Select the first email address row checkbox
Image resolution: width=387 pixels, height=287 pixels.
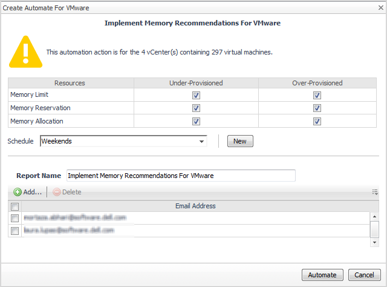15,218
